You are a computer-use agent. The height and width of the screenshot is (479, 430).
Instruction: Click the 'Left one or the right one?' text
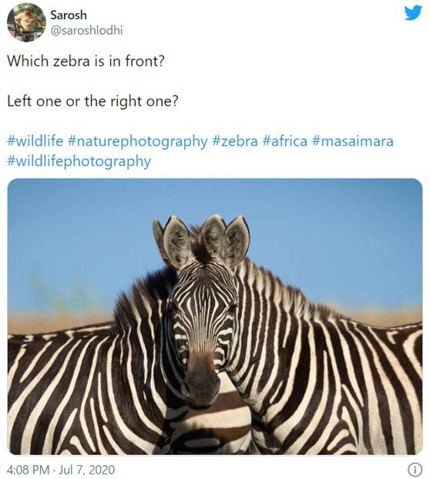click(x=92, y=101)
